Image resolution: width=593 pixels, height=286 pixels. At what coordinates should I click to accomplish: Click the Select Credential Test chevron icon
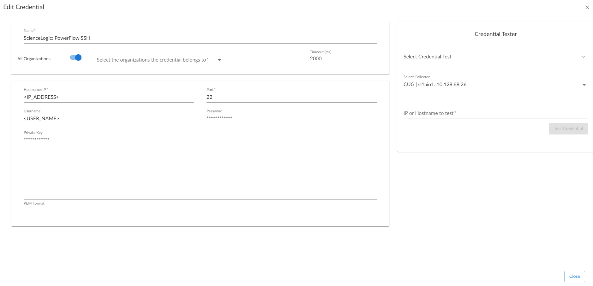584,57
